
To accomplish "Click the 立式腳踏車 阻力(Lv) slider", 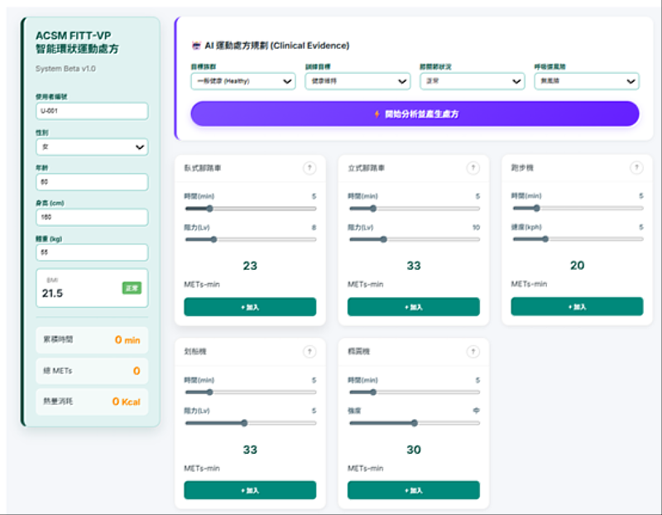I will (x=413, y=239).
